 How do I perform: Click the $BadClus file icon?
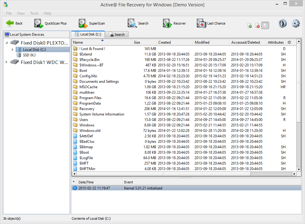(x=75, y=142)
